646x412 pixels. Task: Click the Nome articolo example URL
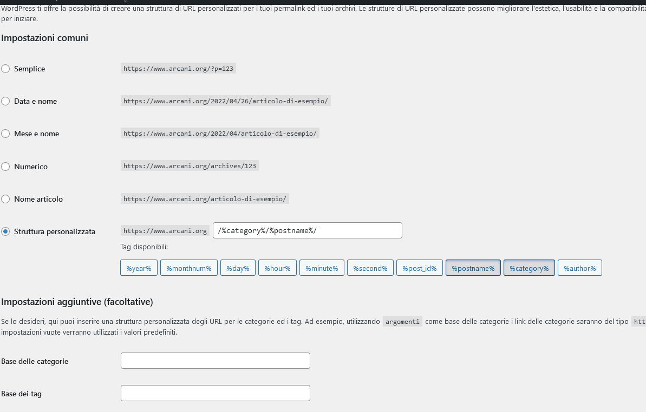(x=205, y=199)
